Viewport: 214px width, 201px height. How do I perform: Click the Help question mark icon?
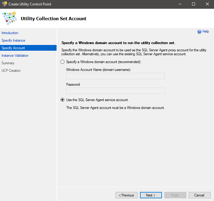coord(199,32)
